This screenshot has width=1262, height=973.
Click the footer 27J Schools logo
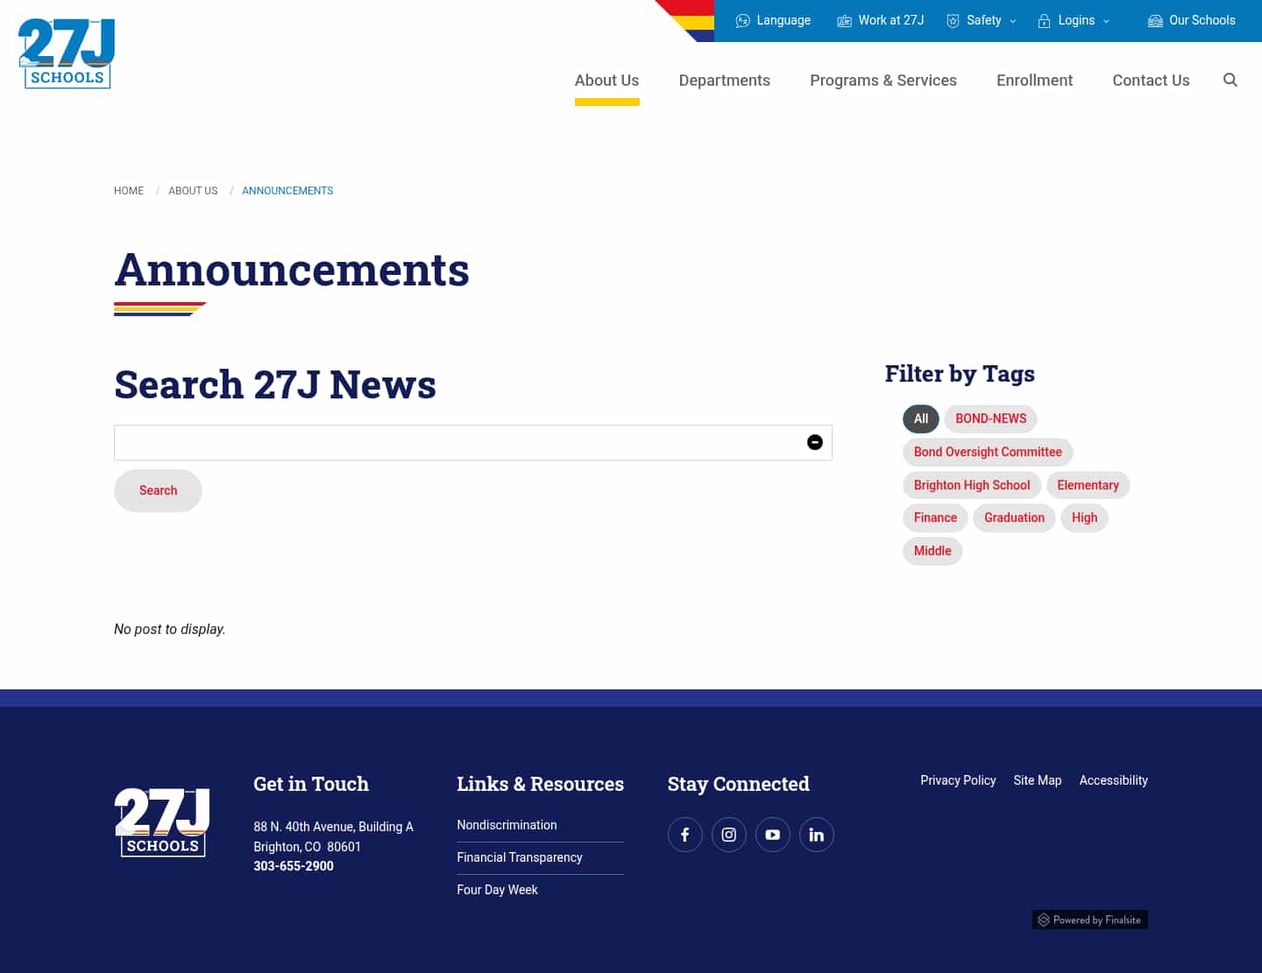click(162, 821)
